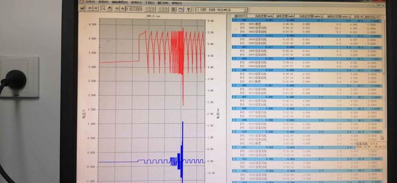The image size is (397, 183).
Task: Select step 0006 倍率充电 row text
Action: pyautogui.click(x=258, y=51)
